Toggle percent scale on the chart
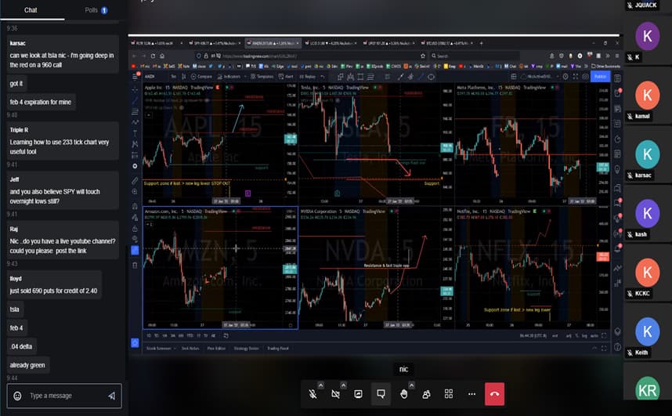Image resolution: width=672 pixels, height=416 pixels. pyautogui.click(x=577, y=335)
